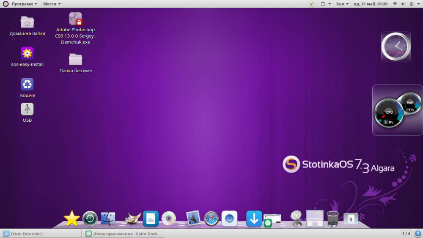
Task: Open the Кошче recycle bin icon
Action: click(27, 88)
